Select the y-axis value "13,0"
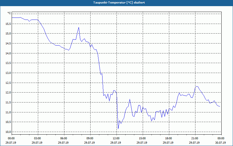This screenshot has height=146, width=233. (x=9, y=73)
